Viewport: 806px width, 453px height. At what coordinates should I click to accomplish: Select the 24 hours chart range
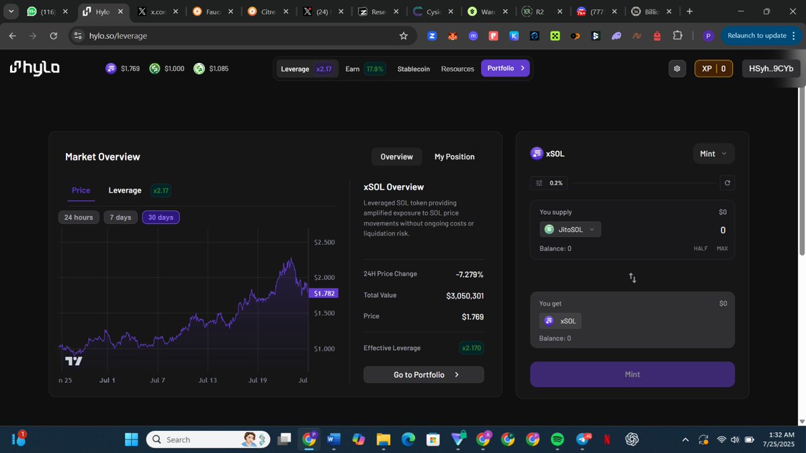79,217
